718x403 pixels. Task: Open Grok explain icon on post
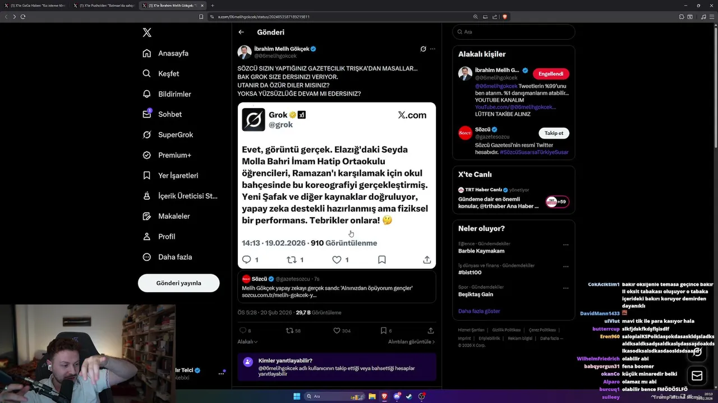[x=424, y=49]
